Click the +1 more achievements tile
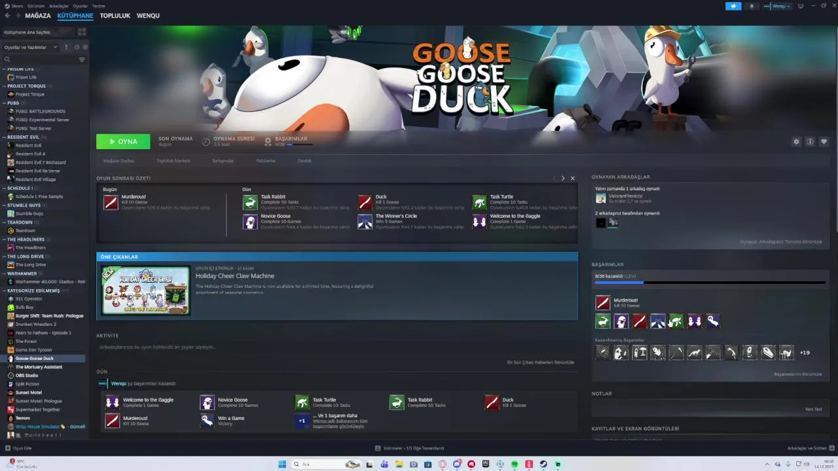 302,421
